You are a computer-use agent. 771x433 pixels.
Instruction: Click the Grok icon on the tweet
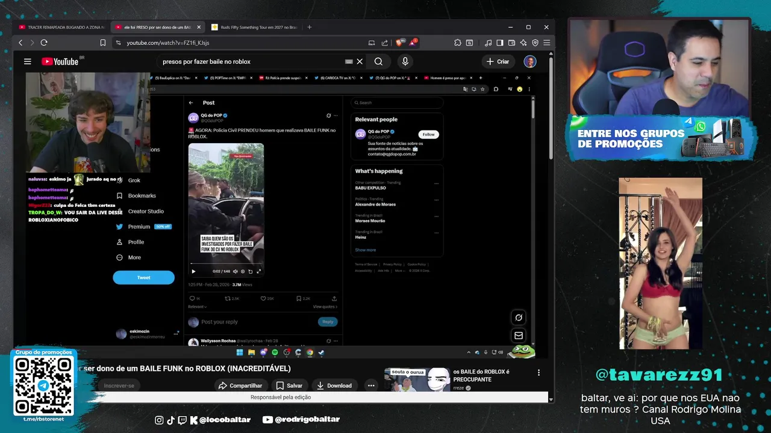[x=328, y=115]
